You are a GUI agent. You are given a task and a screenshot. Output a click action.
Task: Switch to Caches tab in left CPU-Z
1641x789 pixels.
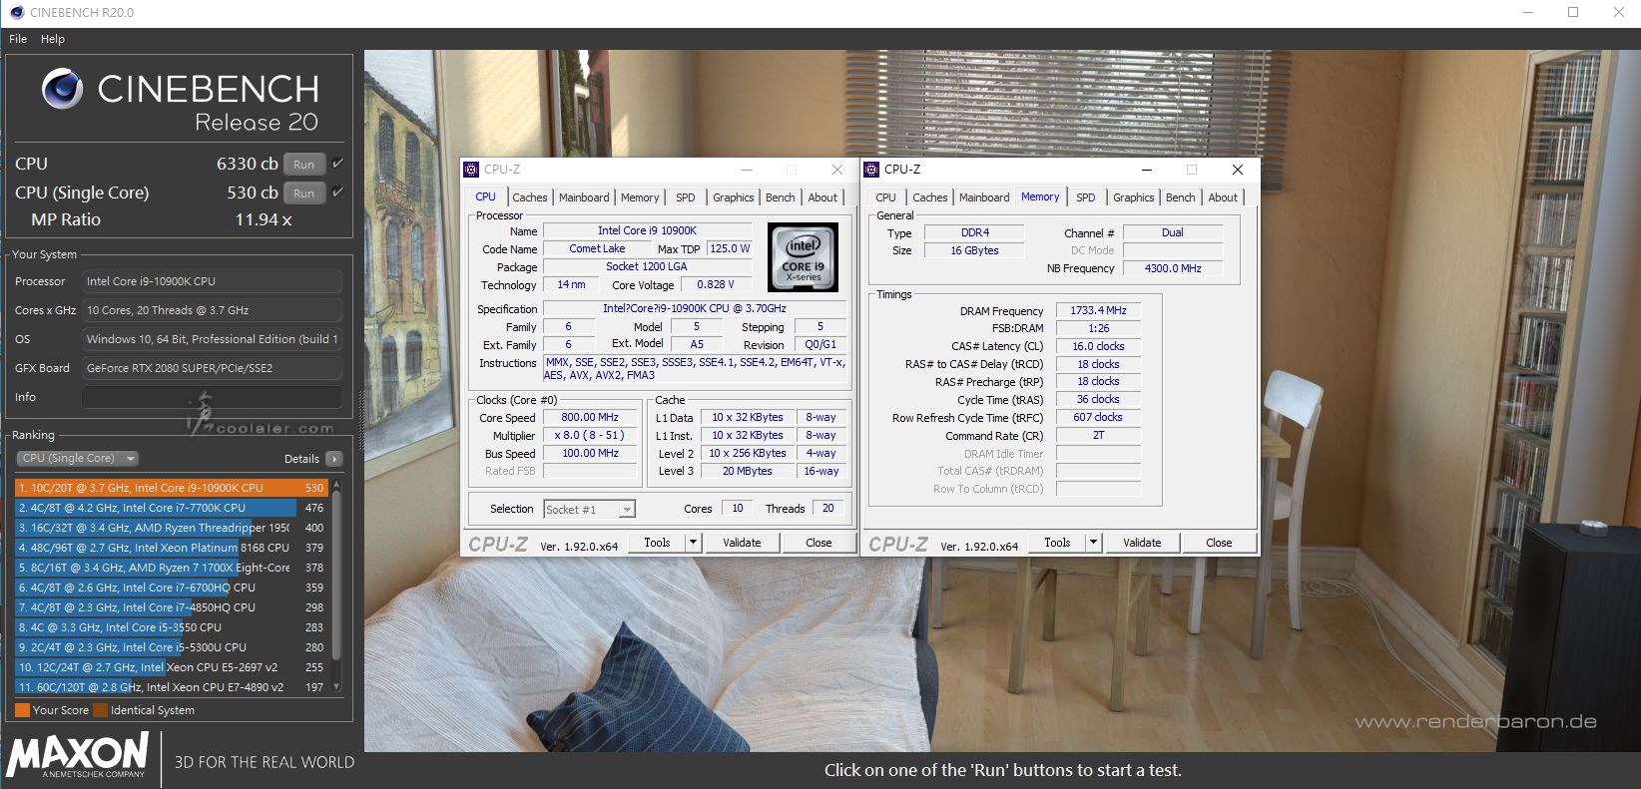tap(530, 197)
